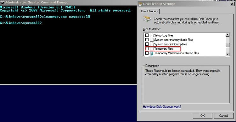Select the System error minidump files icon

point(152,44)
